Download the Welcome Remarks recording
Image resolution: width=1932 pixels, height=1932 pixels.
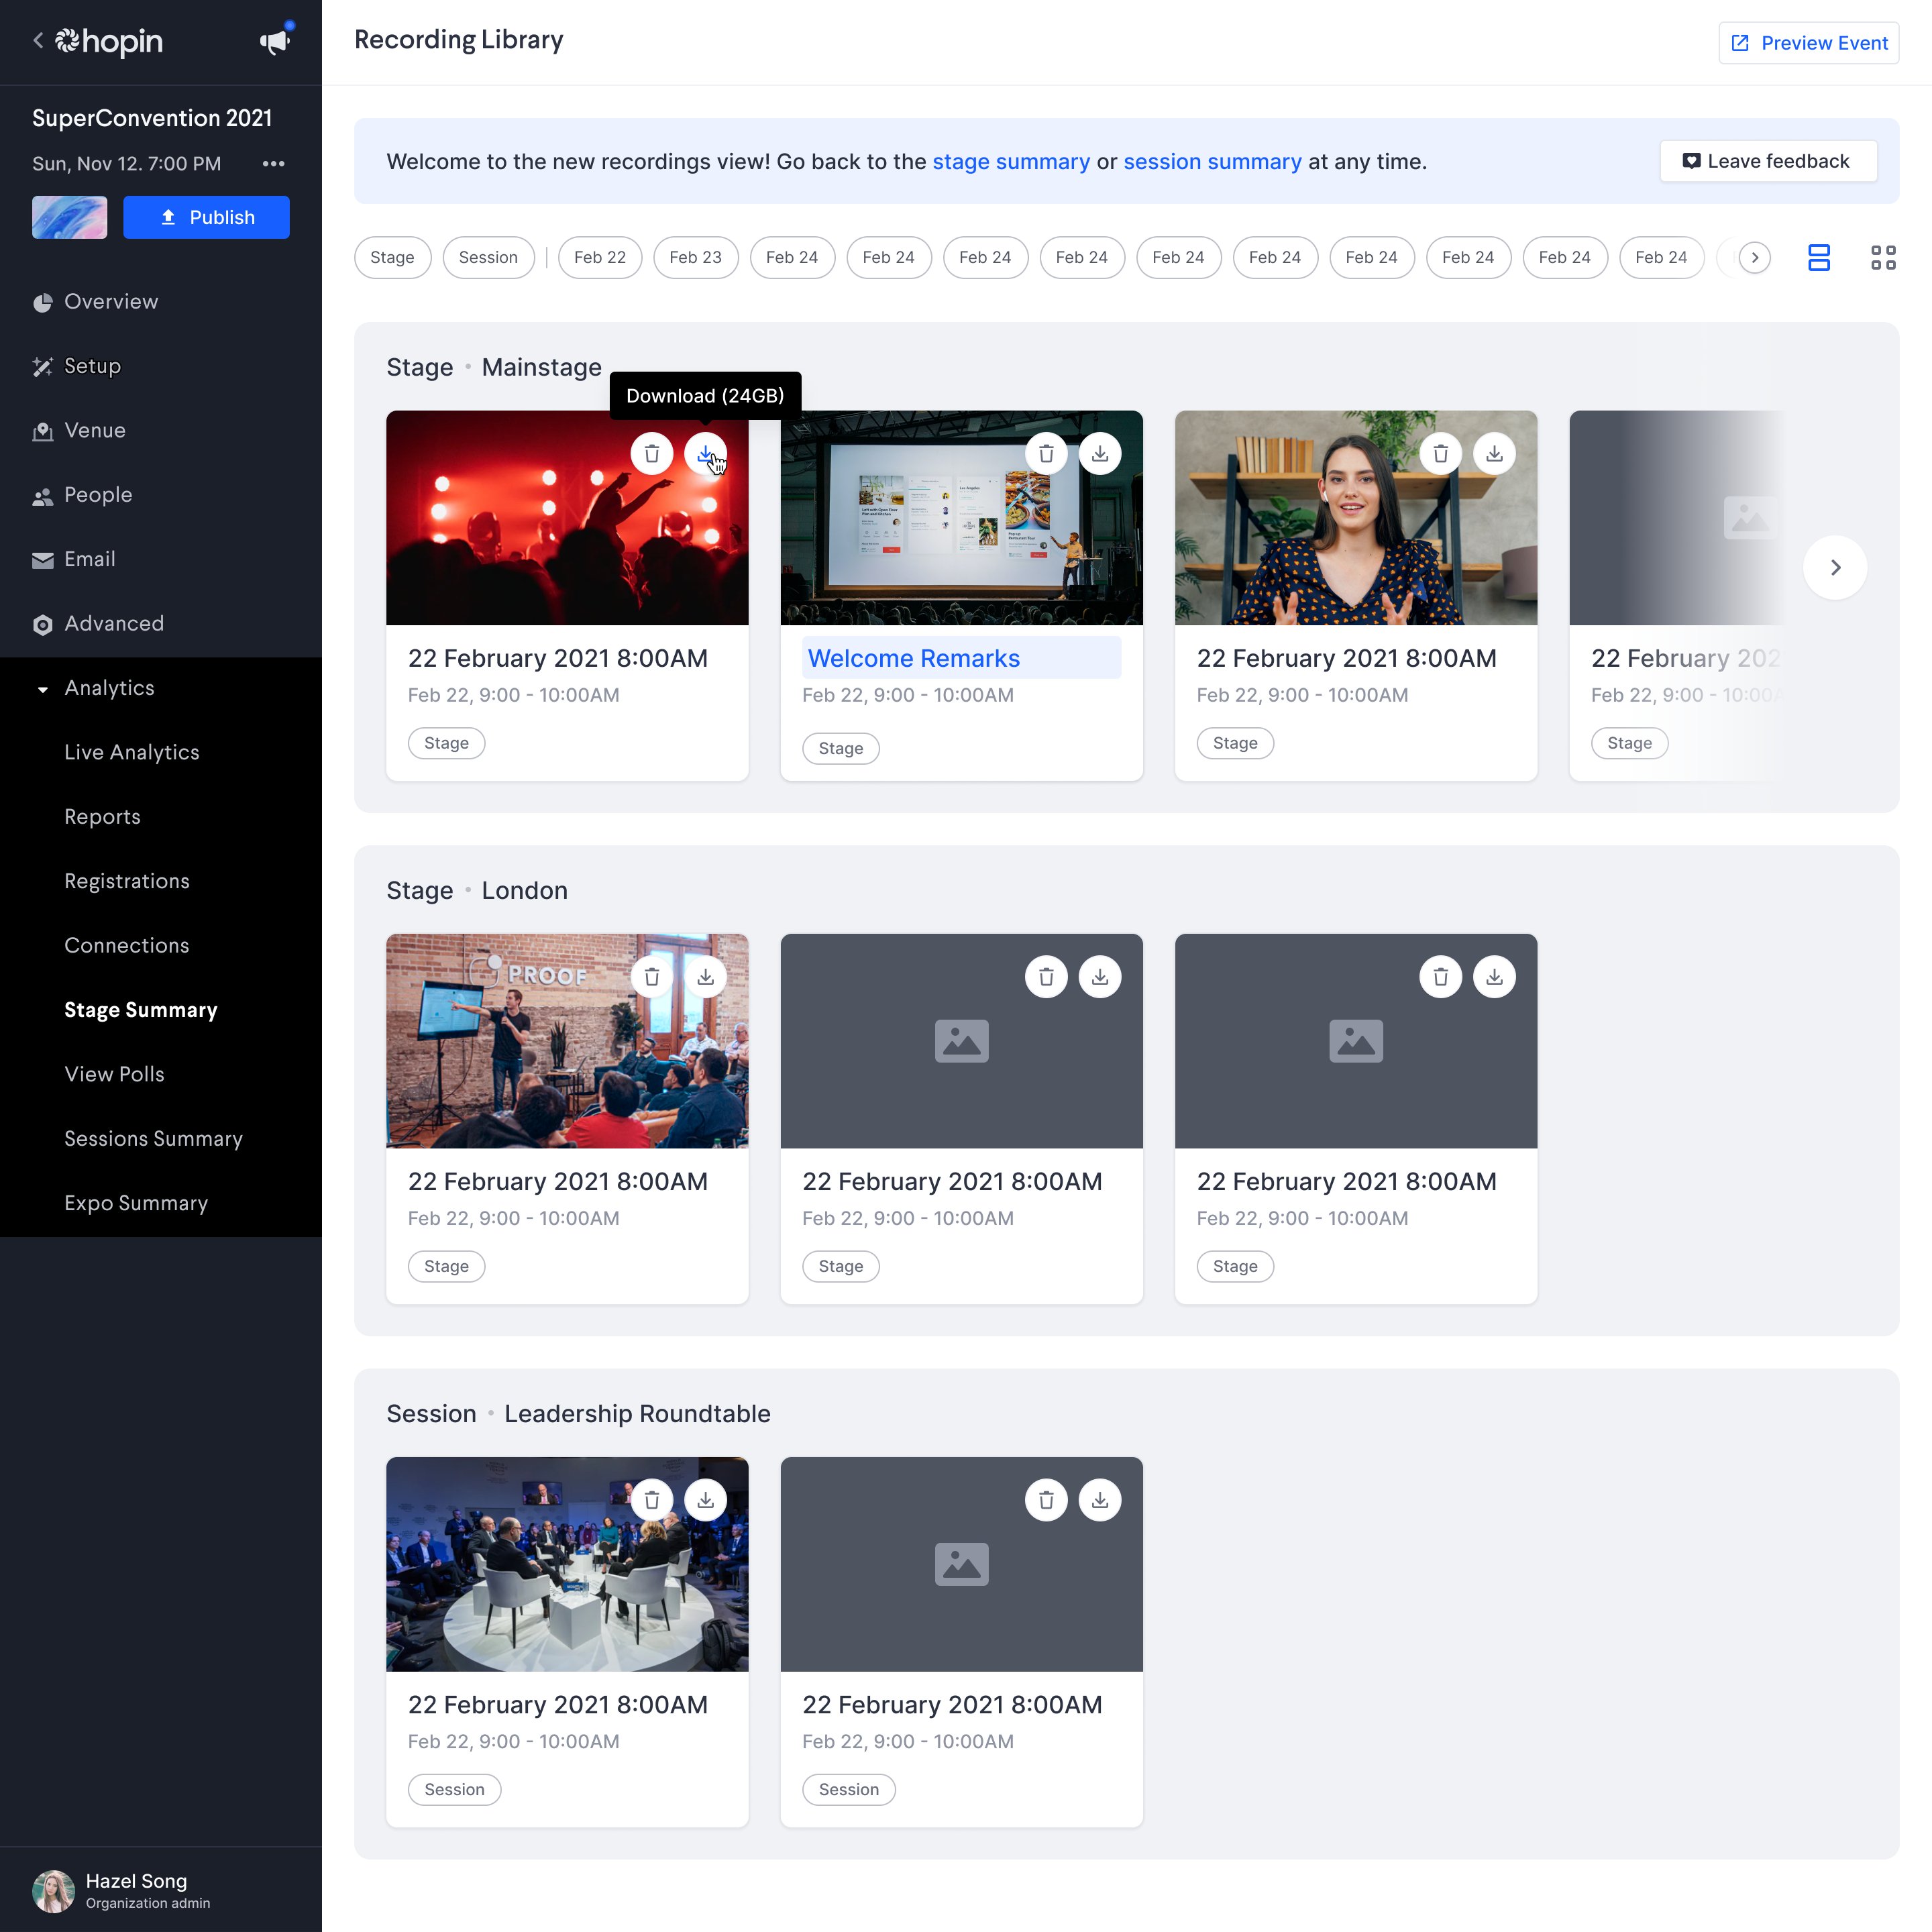click(1100, 454)
